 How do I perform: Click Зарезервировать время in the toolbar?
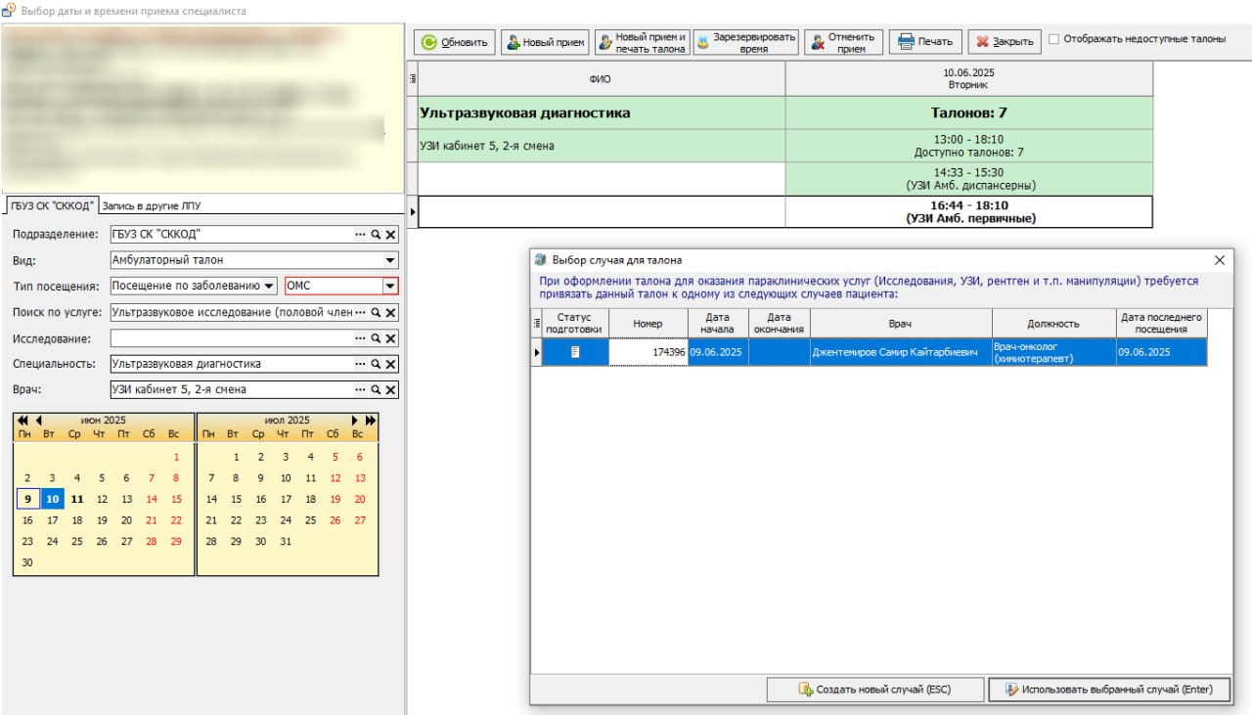click(745, 42)
